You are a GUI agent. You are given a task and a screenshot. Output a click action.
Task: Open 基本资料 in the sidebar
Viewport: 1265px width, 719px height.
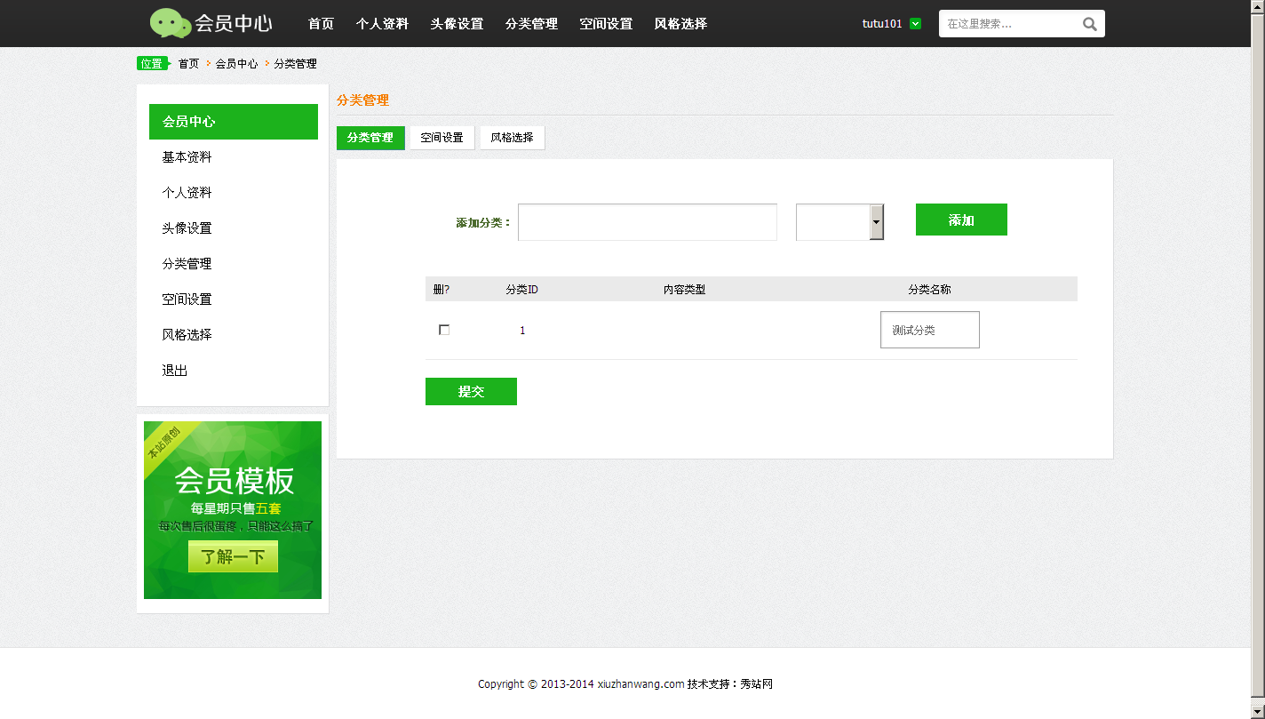pos(187,157)
